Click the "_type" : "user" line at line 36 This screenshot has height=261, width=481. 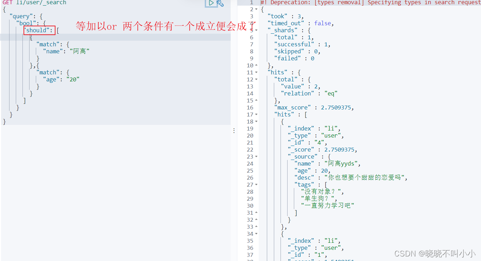click(316, 248)
